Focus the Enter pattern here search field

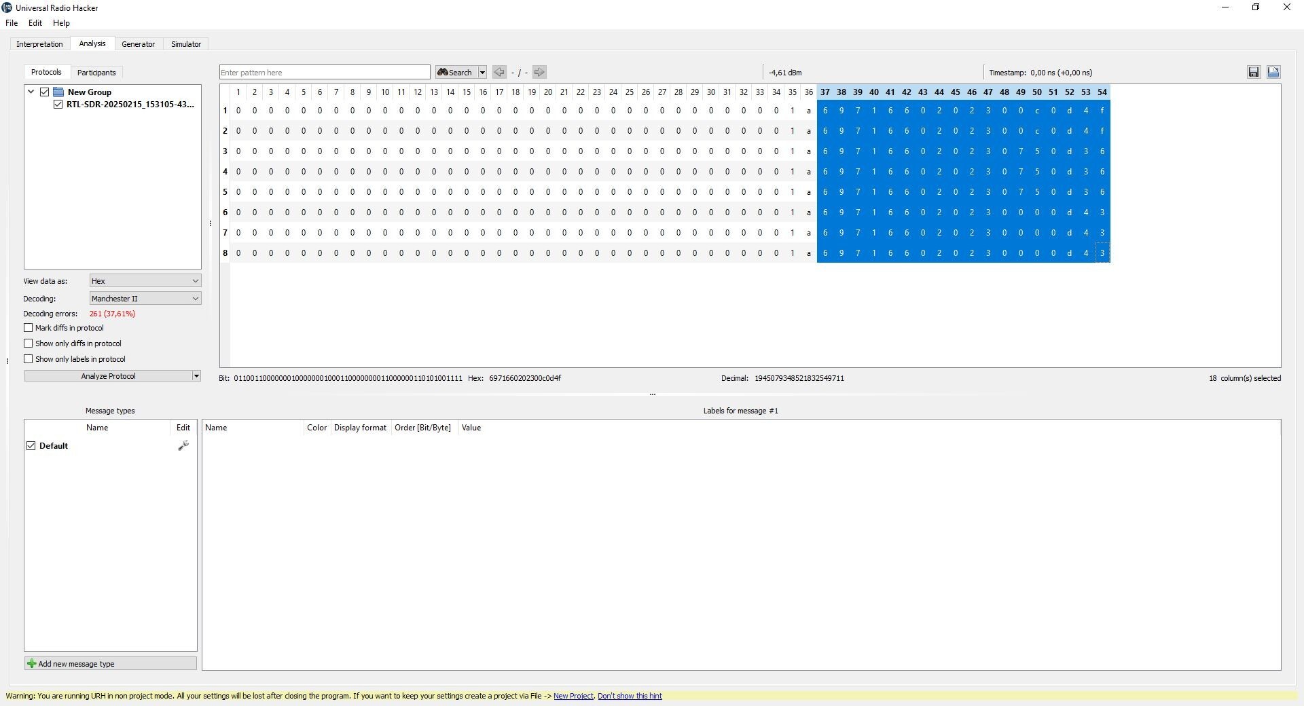[x=325, y=72]
